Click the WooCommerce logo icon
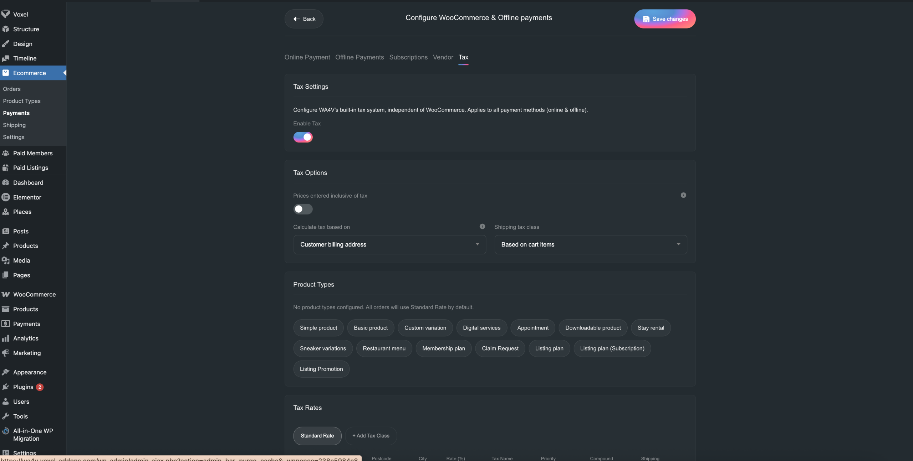The width and height of the screenshot is (913, 461). pyautogui.click(x=5, y=294)
